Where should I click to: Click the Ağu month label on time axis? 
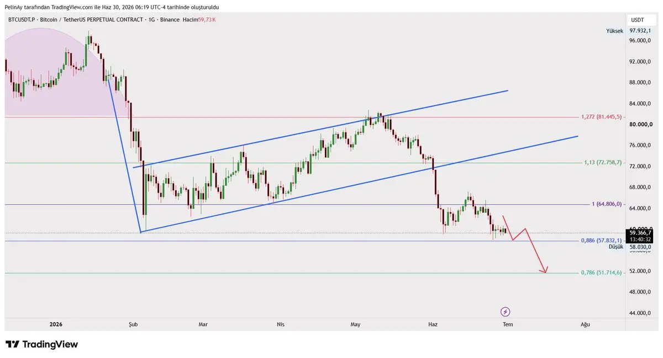point(585,324)
